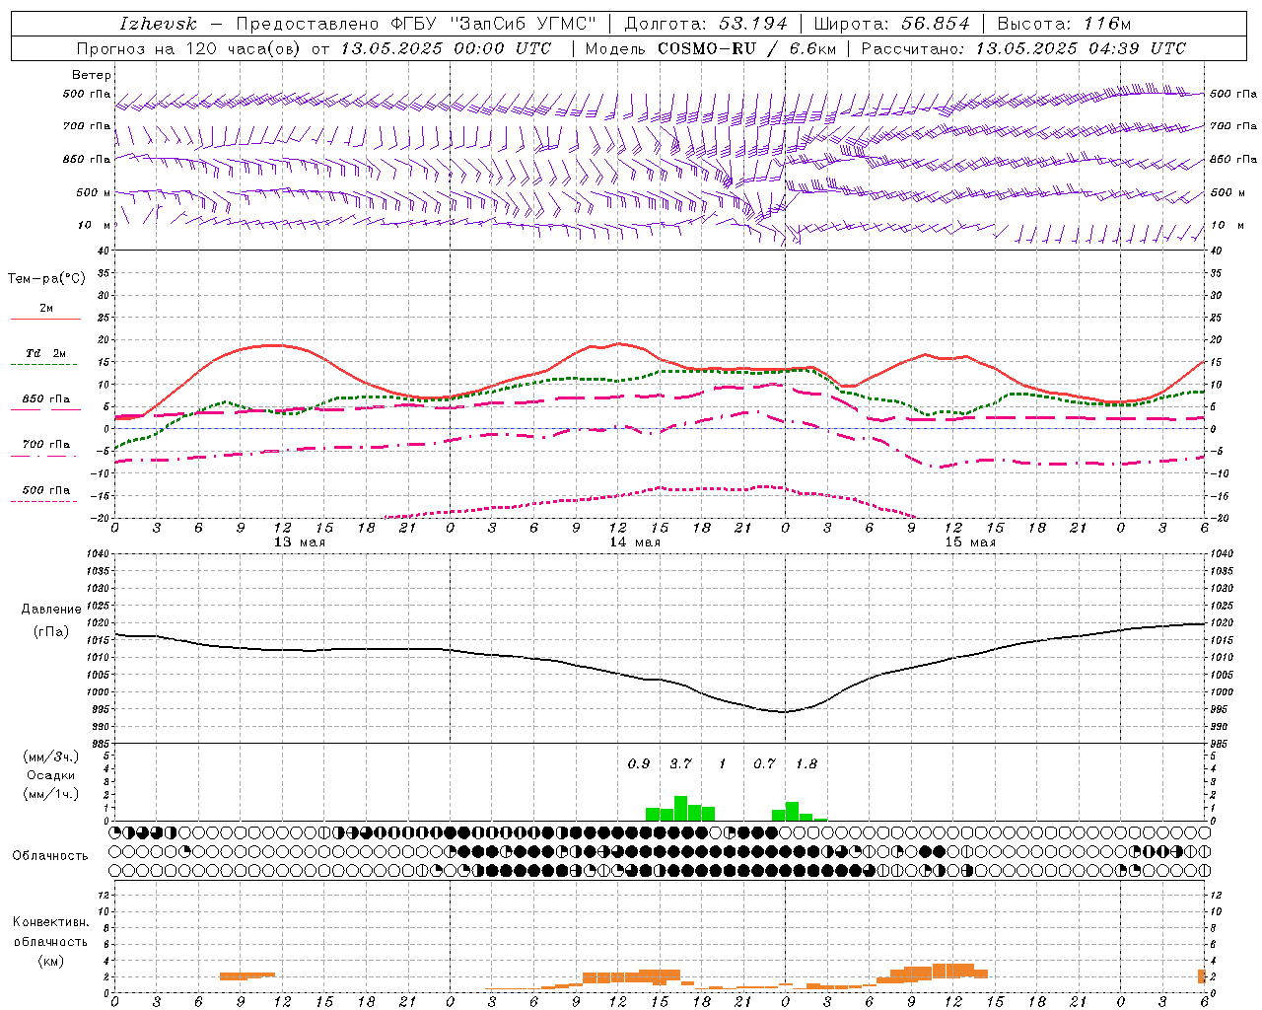The width and height of the screenshot is (1262, 1010).
Task: Select the Тем-ра(°C) temperature panel label
Action: 46,279
